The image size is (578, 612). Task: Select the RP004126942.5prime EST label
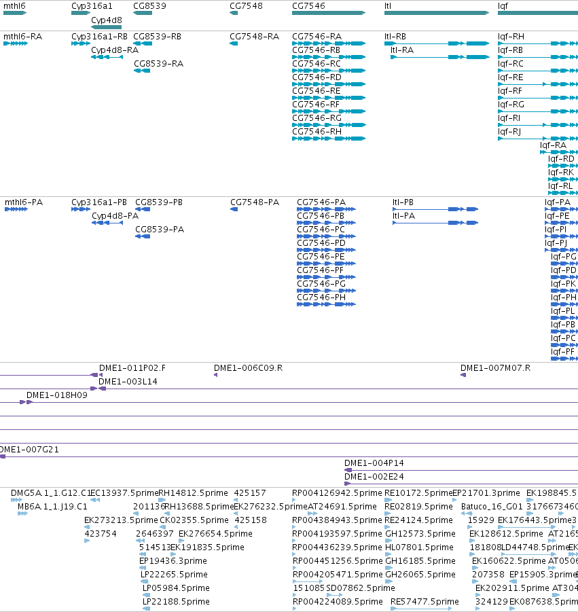[337, 493]
